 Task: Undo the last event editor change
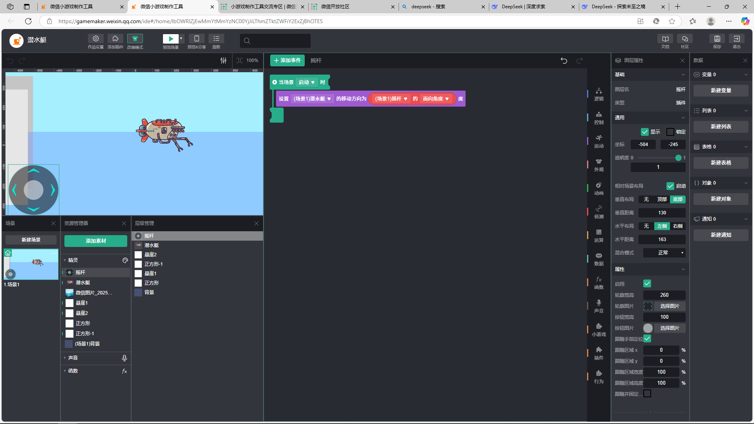564,60
